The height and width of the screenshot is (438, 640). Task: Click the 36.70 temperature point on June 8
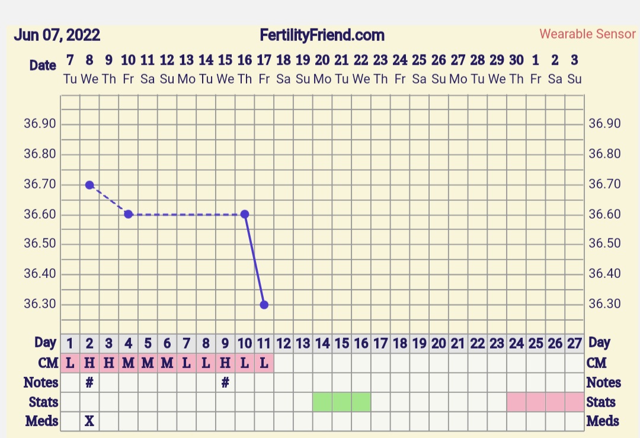[89, 185]
